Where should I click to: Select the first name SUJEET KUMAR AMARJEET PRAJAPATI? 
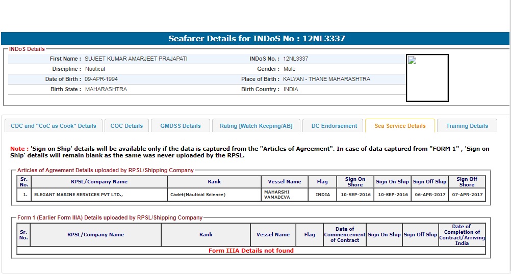136,59
